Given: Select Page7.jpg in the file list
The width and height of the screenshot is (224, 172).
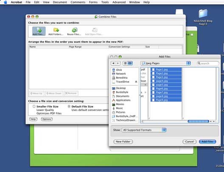Looking at the screenshot, I should (166, 92).
